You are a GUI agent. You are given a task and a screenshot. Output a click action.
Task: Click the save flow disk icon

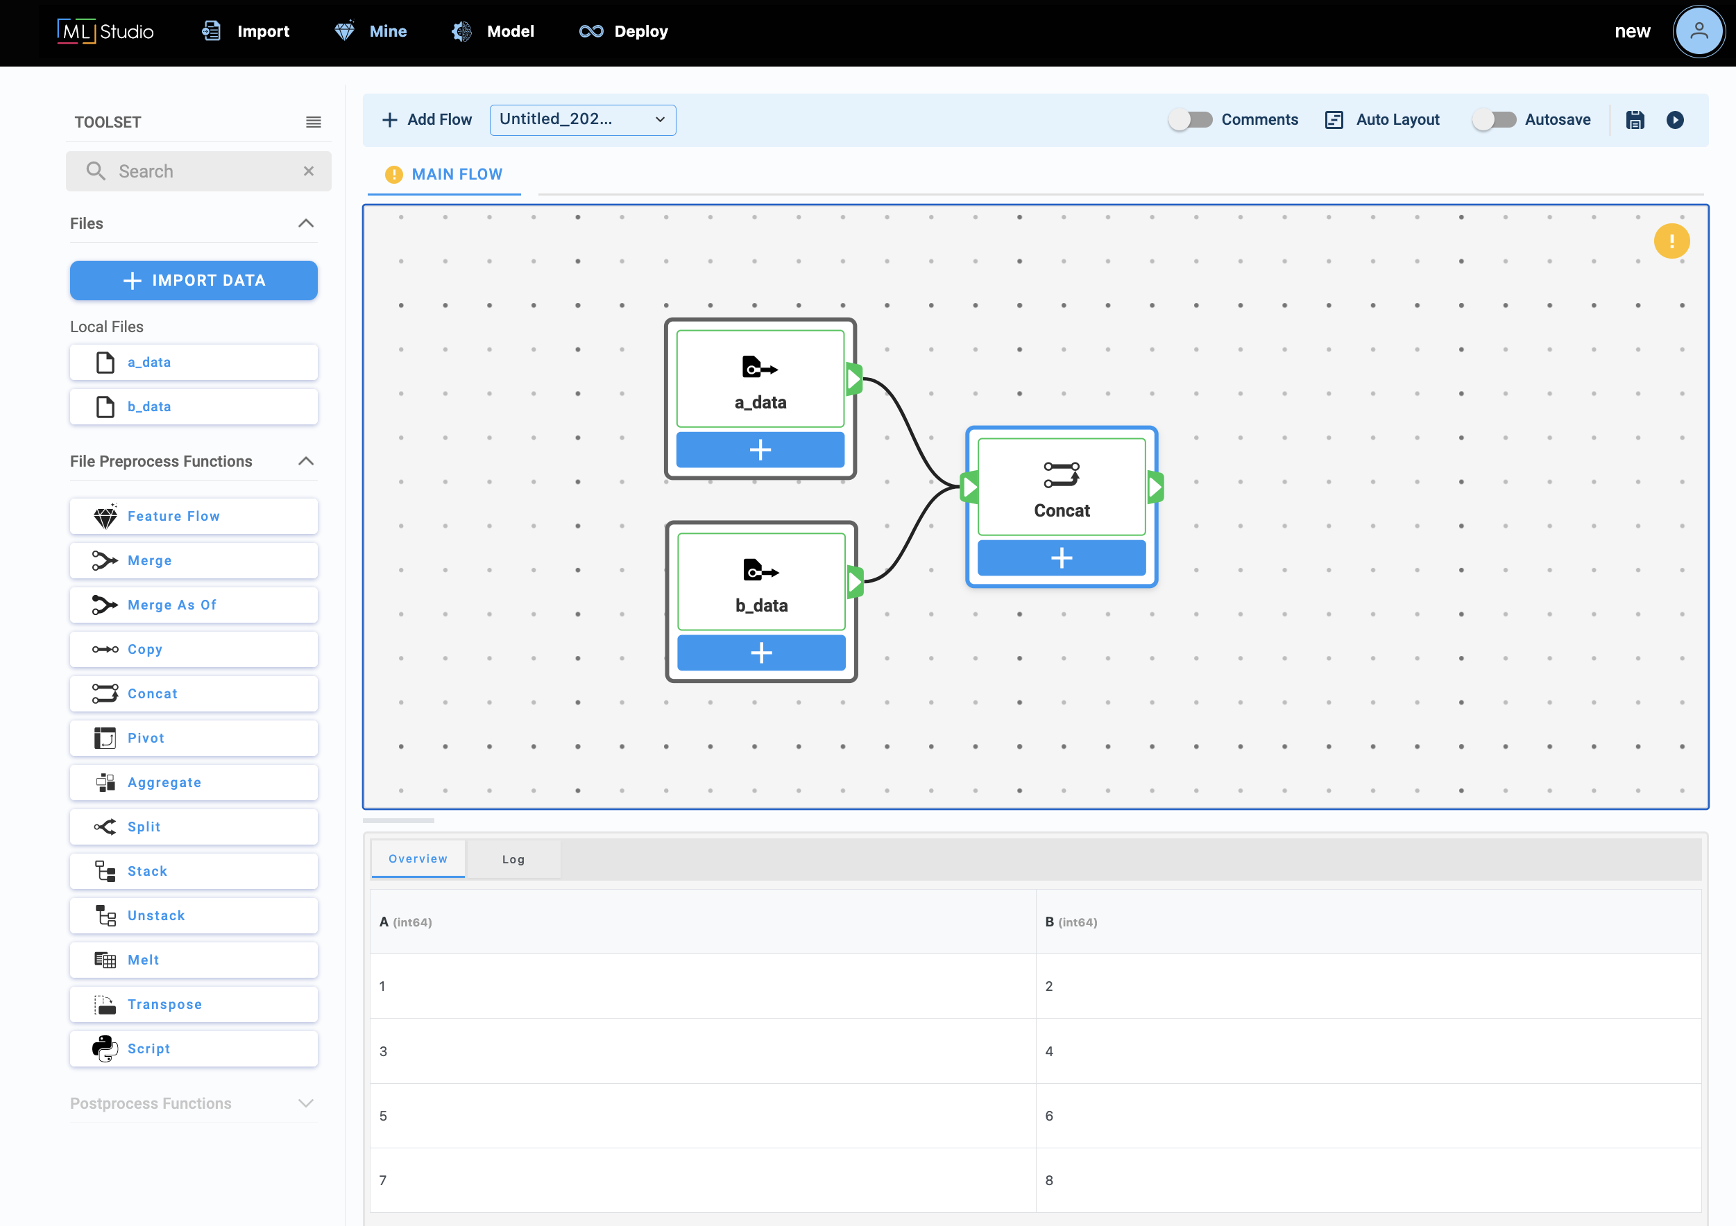1635,120
